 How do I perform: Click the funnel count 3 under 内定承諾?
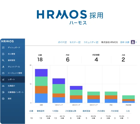pos(115,118)
